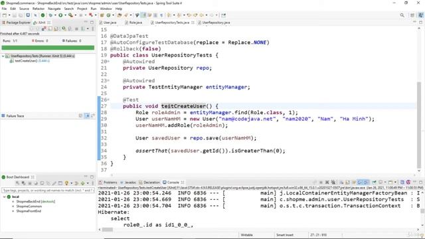Click the New Java Class icon

(108, 15)
